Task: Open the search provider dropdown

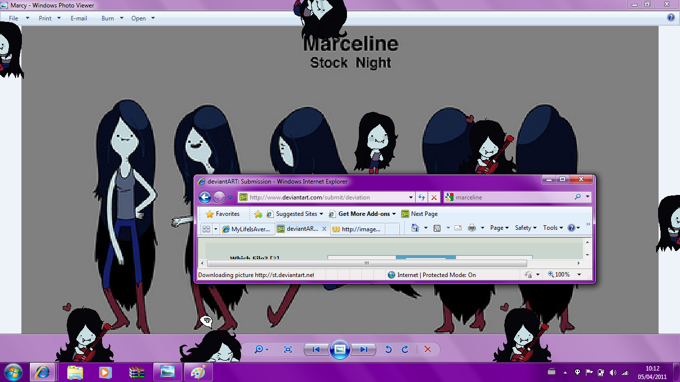Action: 587,197
